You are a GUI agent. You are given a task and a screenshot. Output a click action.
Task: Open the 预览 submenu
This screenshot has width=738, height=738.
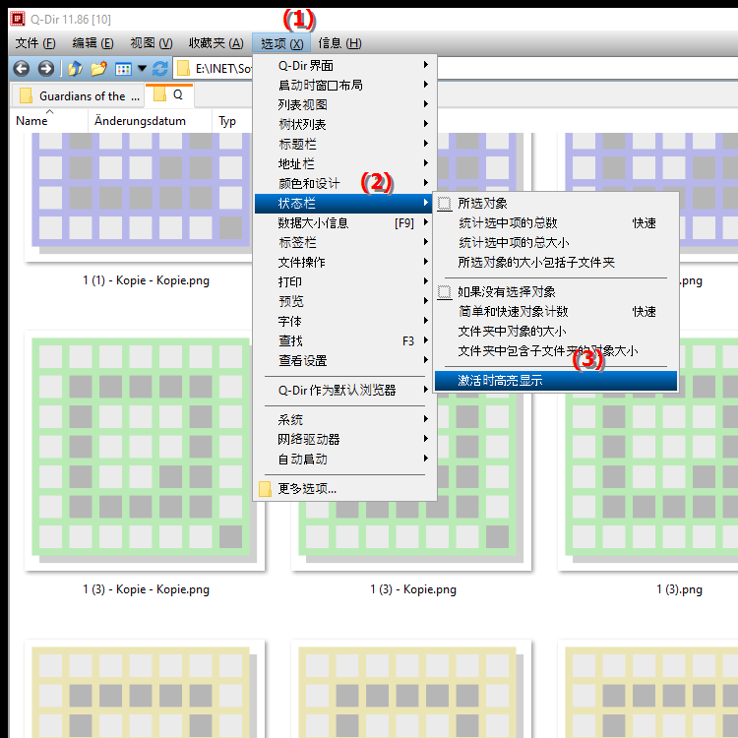coord(345,301)
